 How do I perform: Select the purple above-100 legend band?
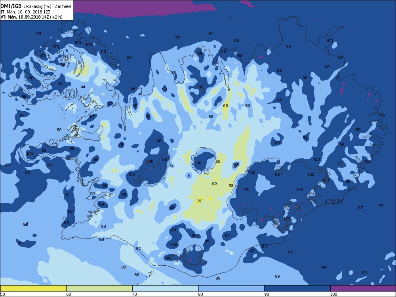pyautogui.click(x=363, y=288)
